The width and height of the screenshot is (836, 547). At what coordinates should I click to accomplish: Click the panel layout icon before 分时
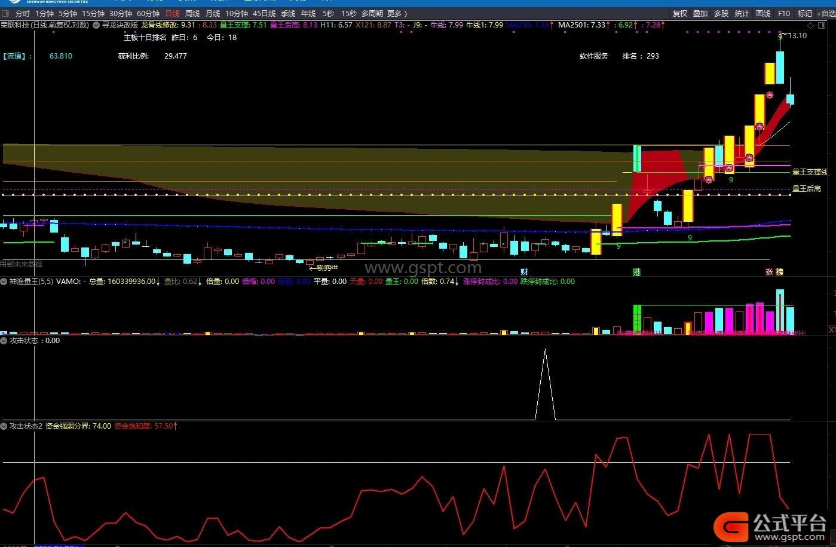[x=7, y=13]
